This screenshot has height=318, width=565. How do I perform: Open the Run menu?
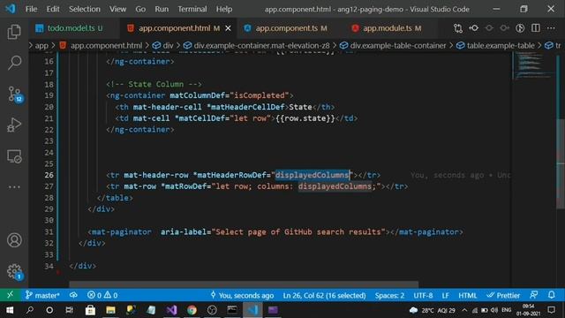[x=162, y=9]
